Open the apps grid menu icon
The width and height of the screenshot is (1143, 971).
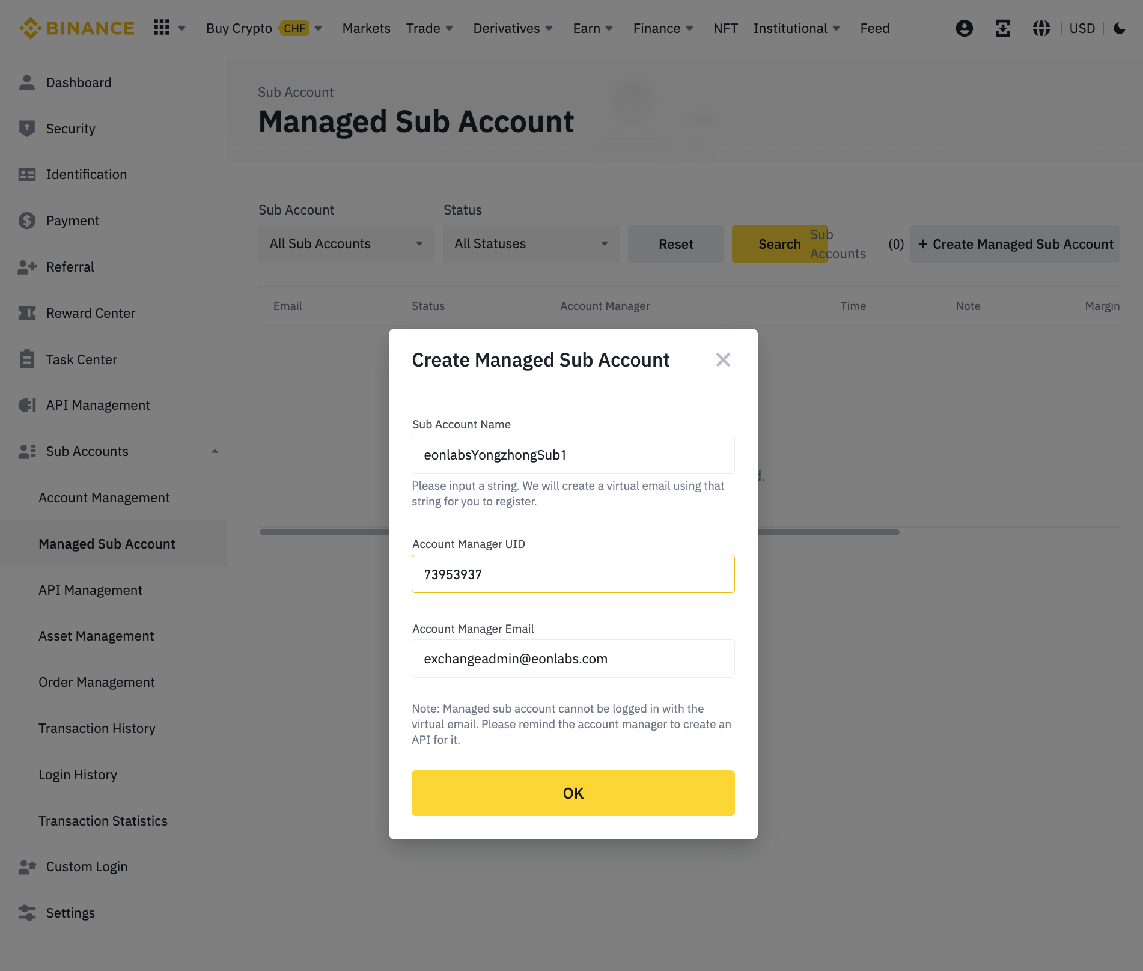pyautogui.click(x=162, y=28)
